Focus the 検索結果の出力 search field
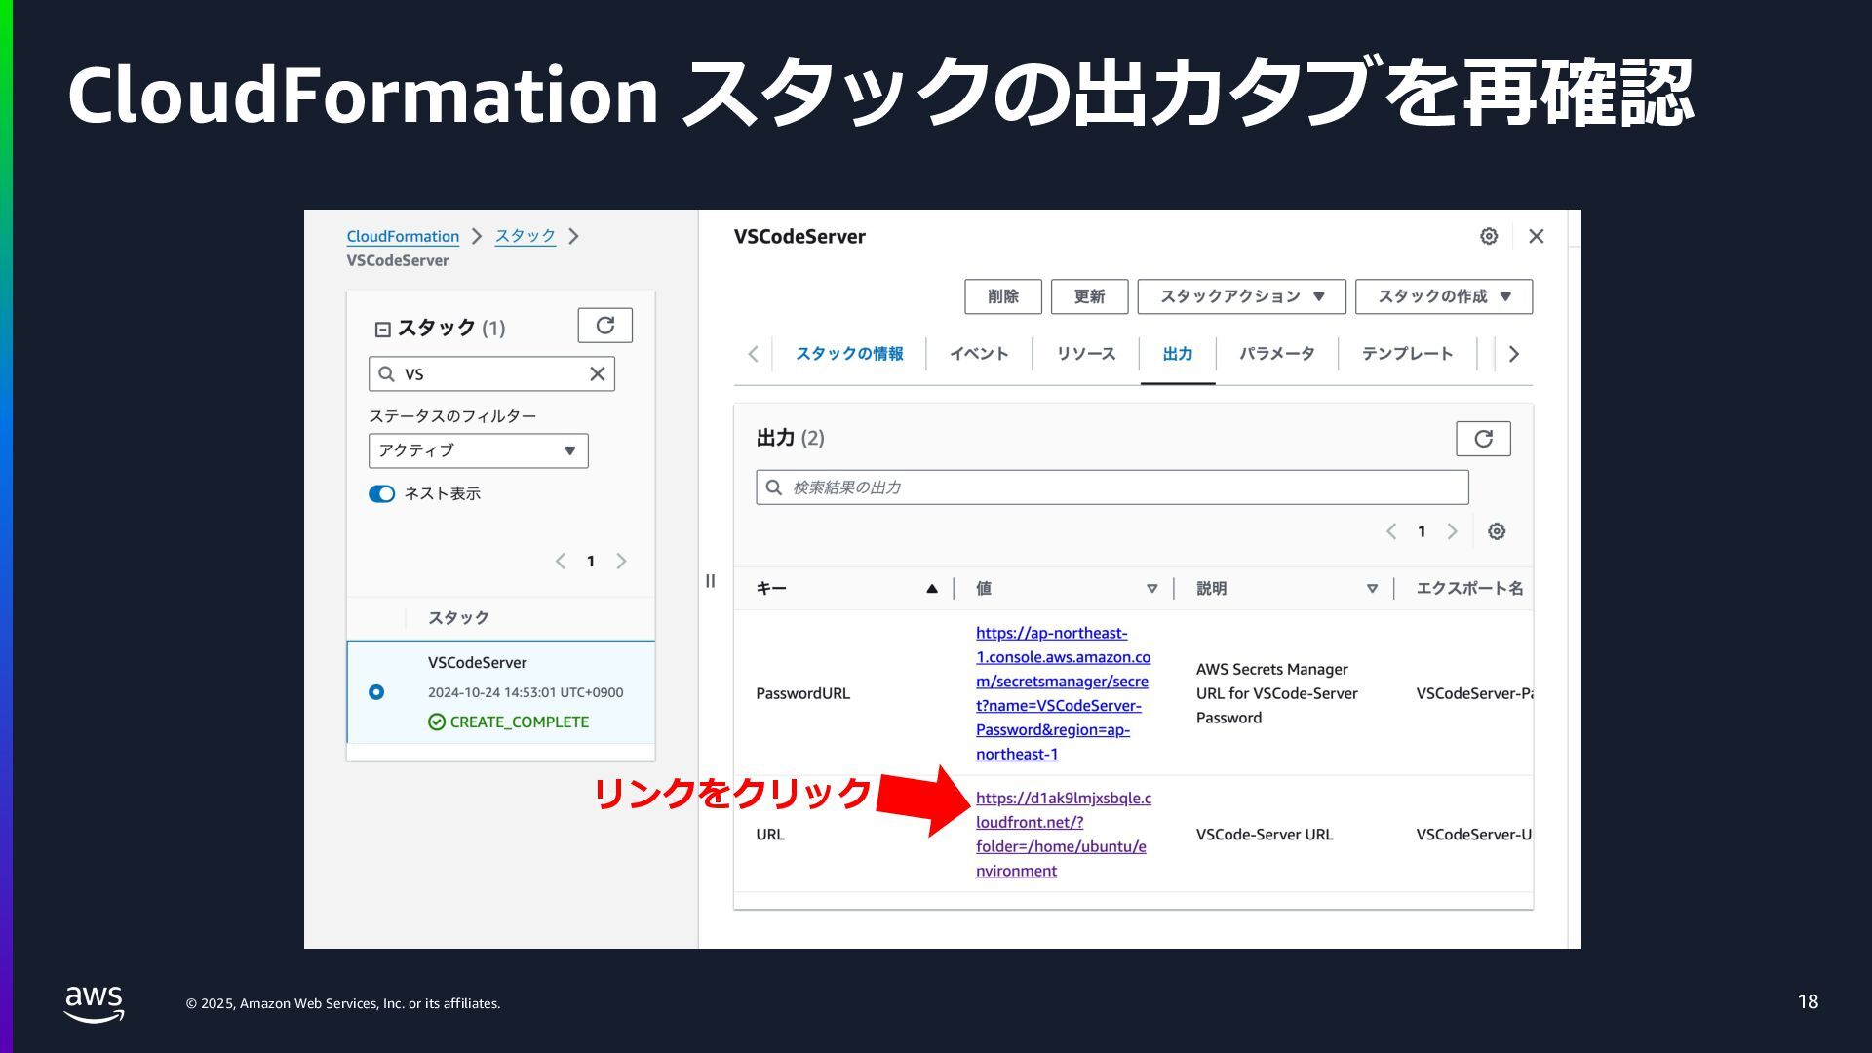Screen dimensions: 1872x1053 1111,487
